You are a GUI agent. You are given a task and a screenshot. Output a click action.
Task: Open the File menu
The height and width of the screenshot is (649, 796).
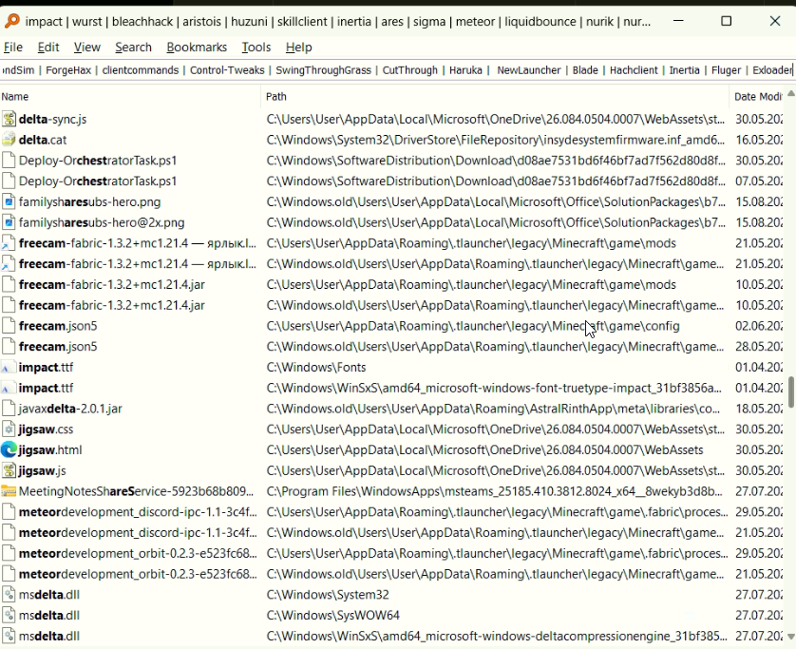pos(13,48)
